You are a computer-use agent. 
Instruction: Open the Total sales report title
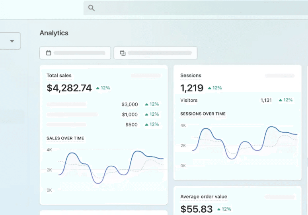point(59,76)
